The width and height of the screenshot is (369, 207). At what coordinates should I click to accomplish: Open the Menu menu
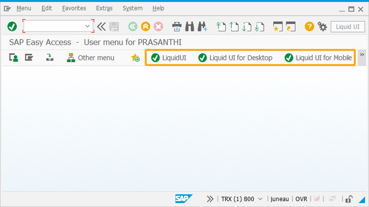(24, 8)
